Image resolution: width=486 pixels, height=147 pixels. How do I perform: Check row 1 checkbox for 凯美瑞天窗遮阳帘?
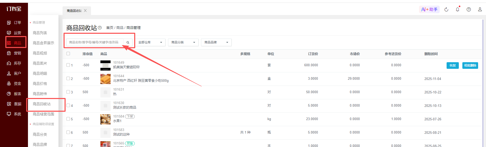pyautogui.click(x=68, y=65)
